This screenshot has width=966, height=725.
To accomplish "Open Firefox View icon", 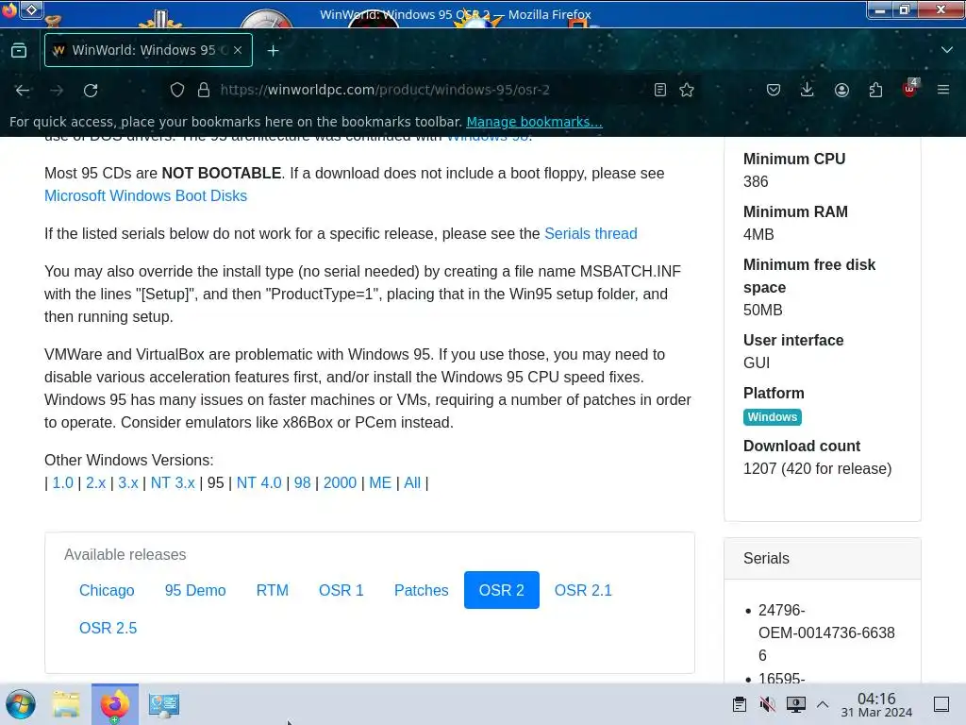I will [19, 50].
